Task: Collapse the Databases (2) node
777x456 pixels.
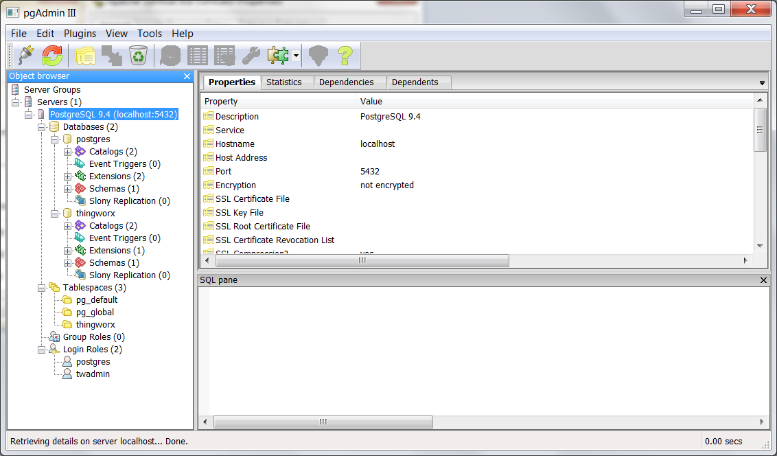Action: coord(42,127)
